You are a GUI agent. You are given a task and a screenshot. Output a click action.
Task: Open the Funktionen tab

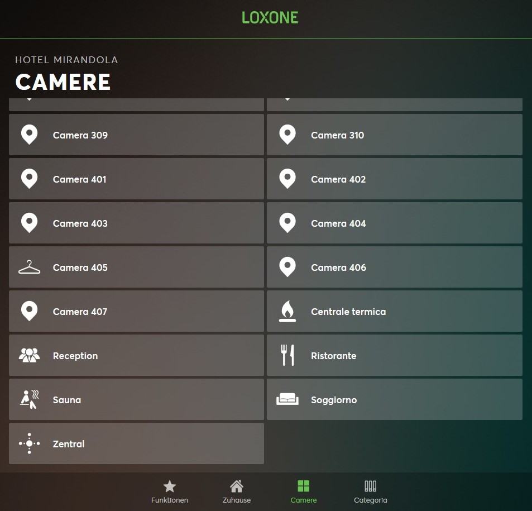tap(170, 492)
